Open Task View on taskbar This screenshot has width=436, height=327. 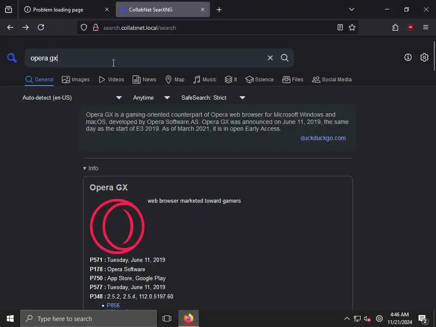click(167, 318)
